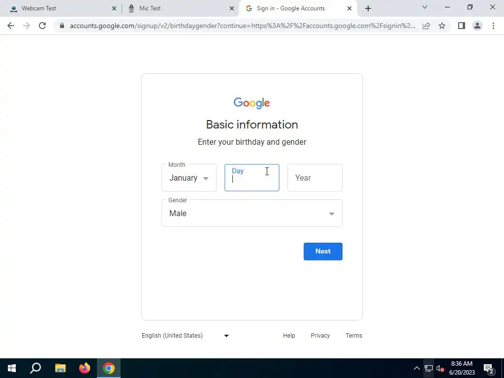504x378 pixels.
Task: Click the Google logo
Action: 252,103
